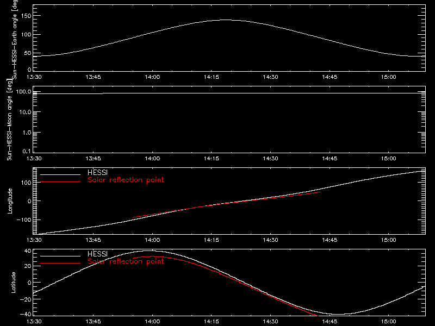Image resolution: width=435 pixels, height=326 pixels.
Task: Click the -40 tick on Latitude axis
Action: pos(26,314)
